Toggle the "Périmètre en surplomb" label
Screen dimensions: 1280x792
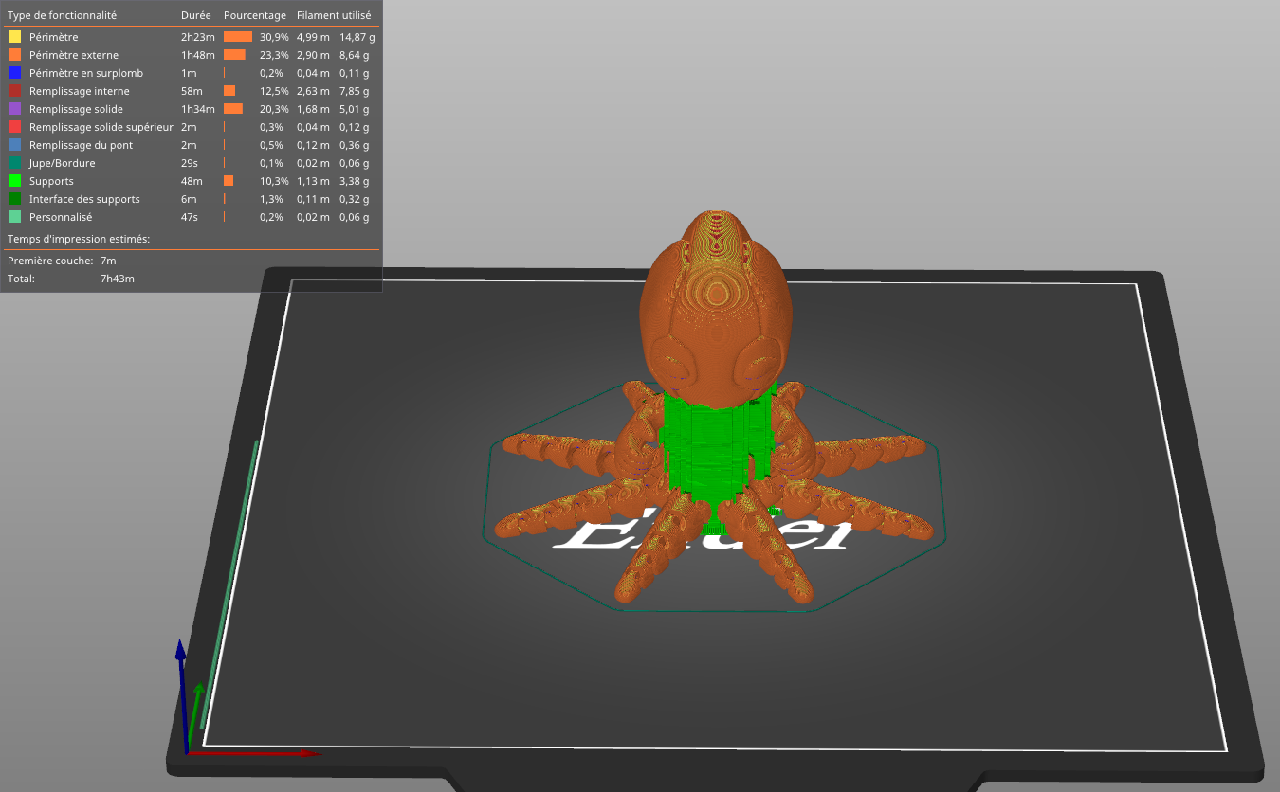point(86,73)
